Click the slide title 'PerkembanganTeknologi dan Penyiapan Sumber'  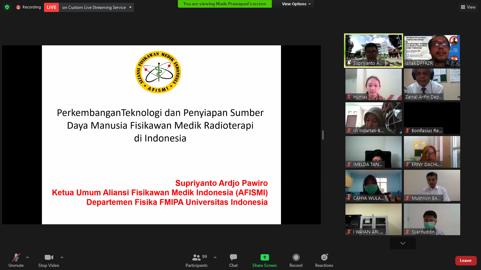pos(160,113)
